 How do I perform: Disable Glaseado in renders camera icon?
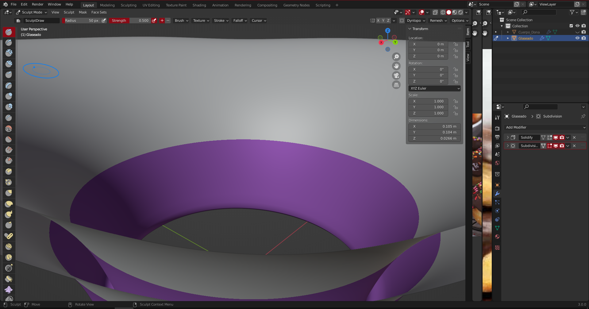pyautogui.click(x=583, y=38)
